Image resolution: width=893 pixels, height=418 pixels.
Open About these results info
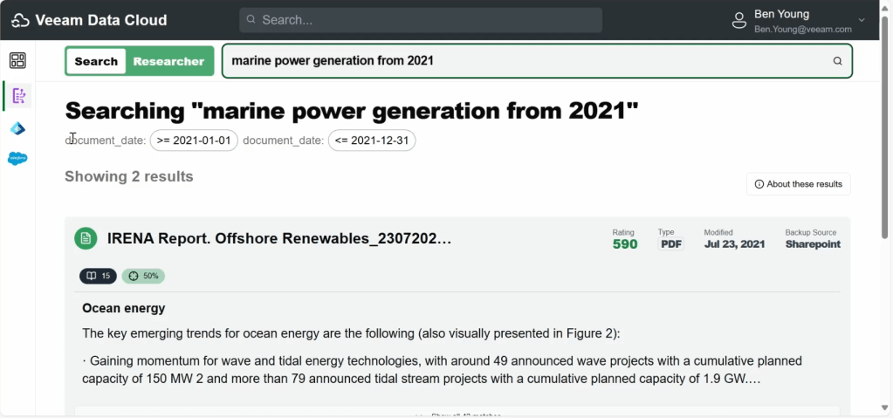(x=798, y=184)
